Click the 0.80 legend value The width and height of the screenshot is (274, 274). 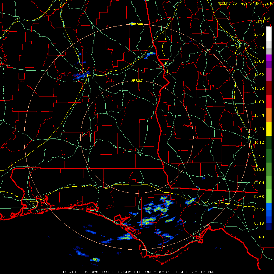tap(259, 169)
